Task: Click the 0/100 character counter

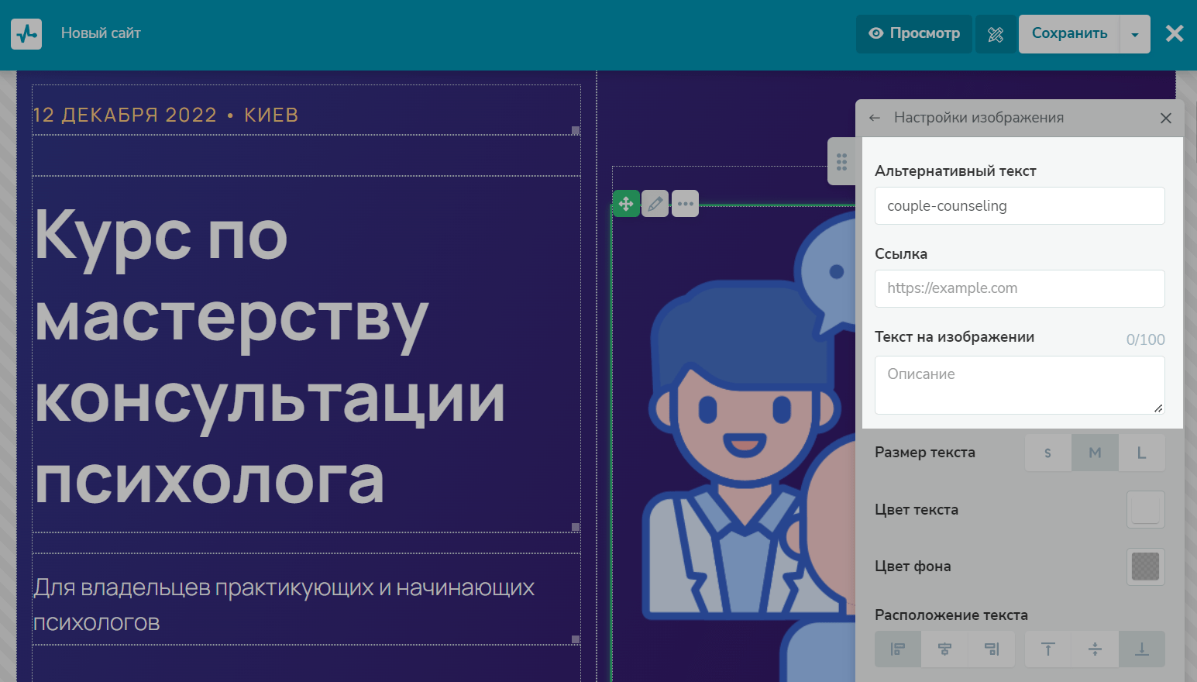Action: point(1145,339)
